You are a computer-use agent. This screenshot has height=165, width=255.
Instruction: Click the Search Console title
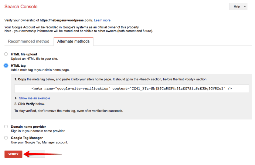[x=21, y=6]
